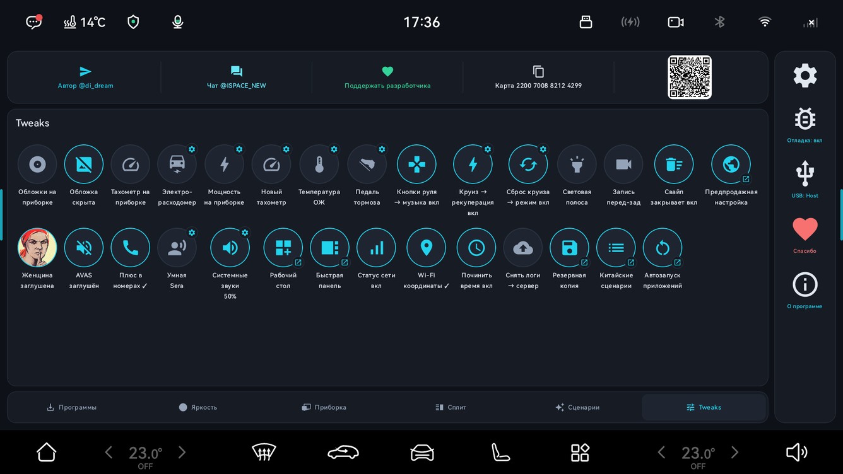
Task: Select the Tweaks tab
Action: point(704,407)
